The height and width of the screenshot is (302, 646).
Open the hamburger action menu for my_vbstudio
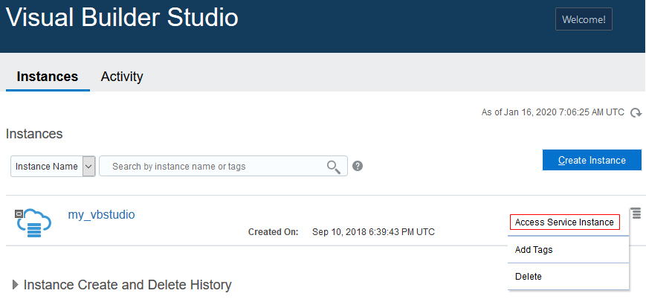point(636,213)
